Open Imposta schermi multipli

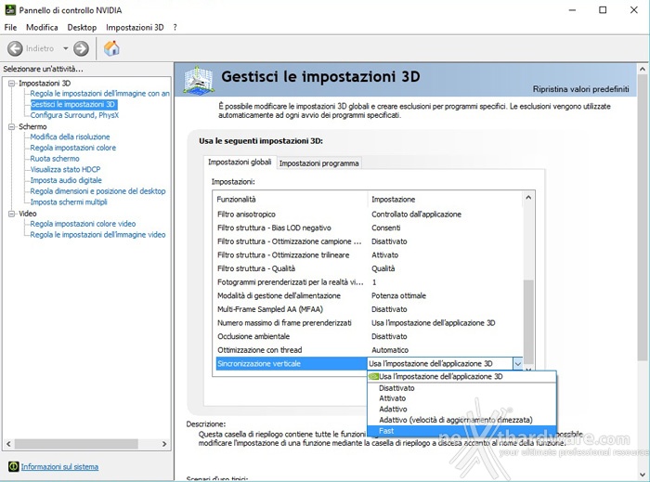(69, 202)
